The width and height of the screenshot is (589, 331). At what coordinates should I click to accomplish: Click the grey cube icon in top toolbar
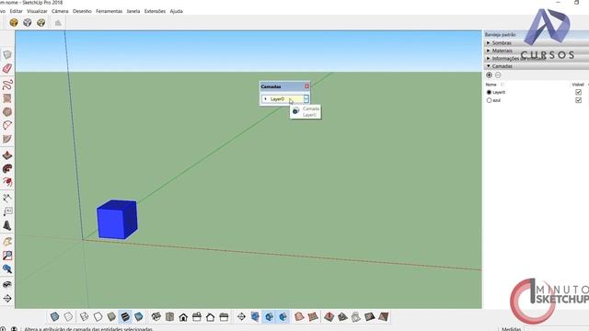click(x=28, y=22)
